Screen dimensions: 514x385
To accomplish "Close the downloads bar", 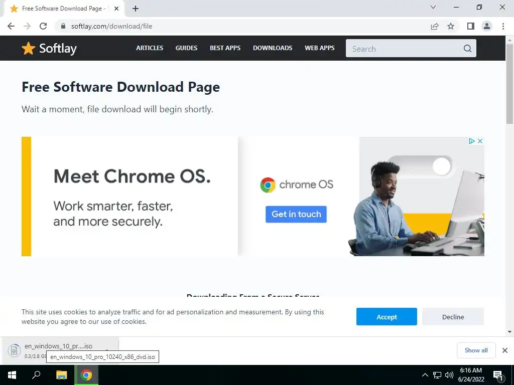I will [505, 350].
